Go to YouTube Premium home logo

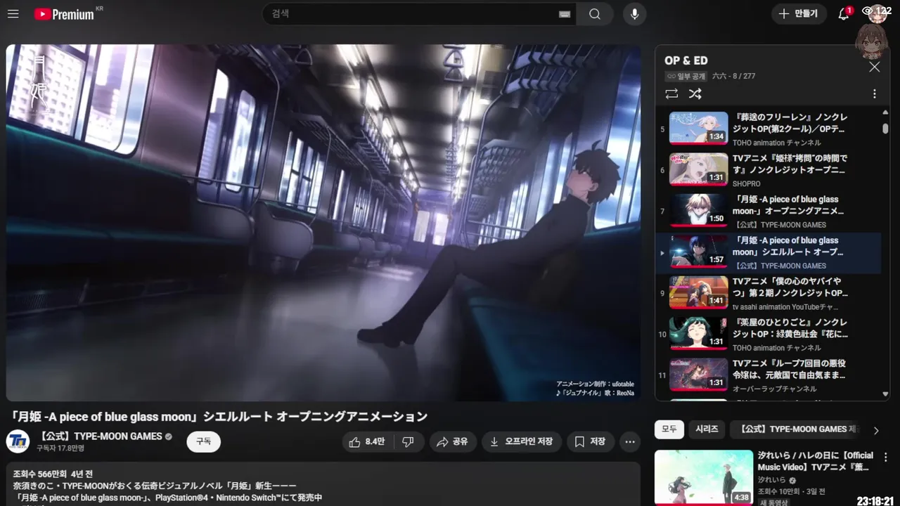(x=63, y=14)
